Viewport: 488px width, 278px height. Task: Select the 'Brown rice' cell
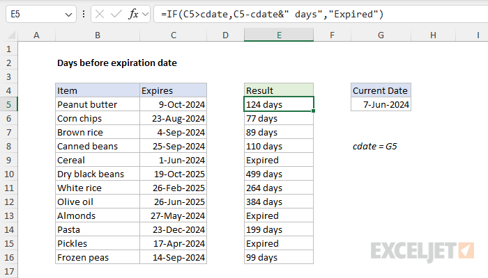tap(98, 132)
